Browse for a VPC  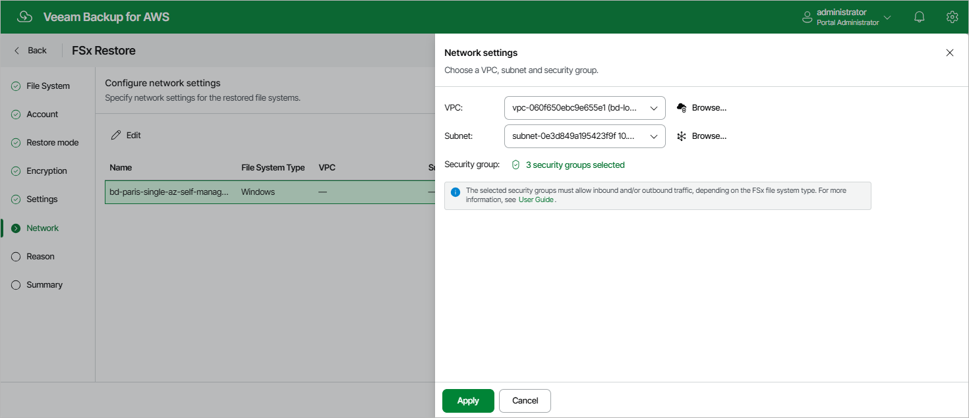coord(709,108)
